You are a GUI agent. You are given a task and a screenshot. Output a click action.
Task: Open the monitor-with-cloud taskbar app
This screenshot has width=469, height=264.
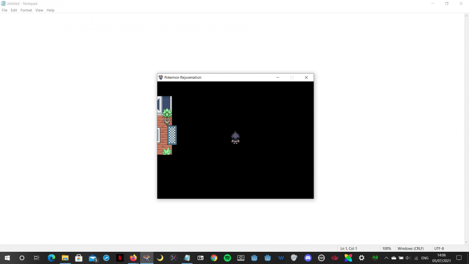(x=241, y=258)
